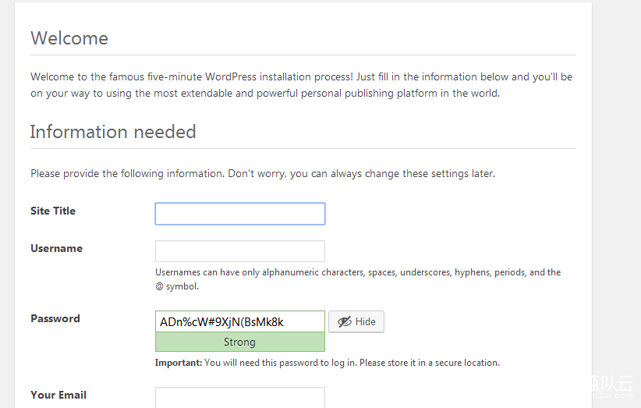Click the 'Please provide the following information' text
Screen dimensions: 641x408
(x=262, y=173)
